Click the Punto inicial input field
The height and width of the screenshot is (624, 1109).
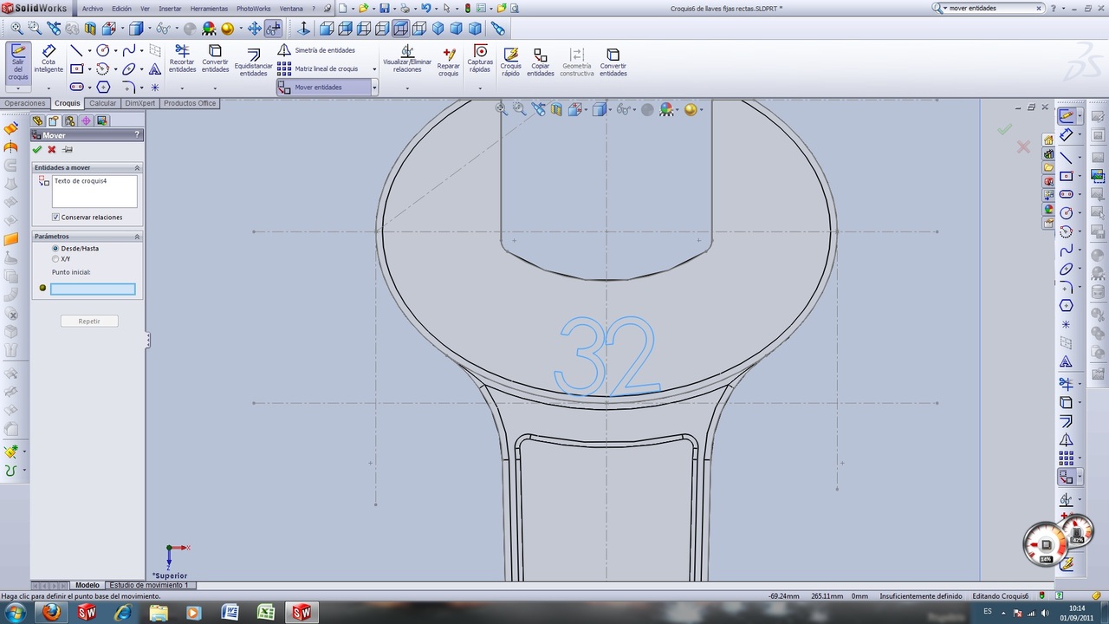click(x=93, y=289)
